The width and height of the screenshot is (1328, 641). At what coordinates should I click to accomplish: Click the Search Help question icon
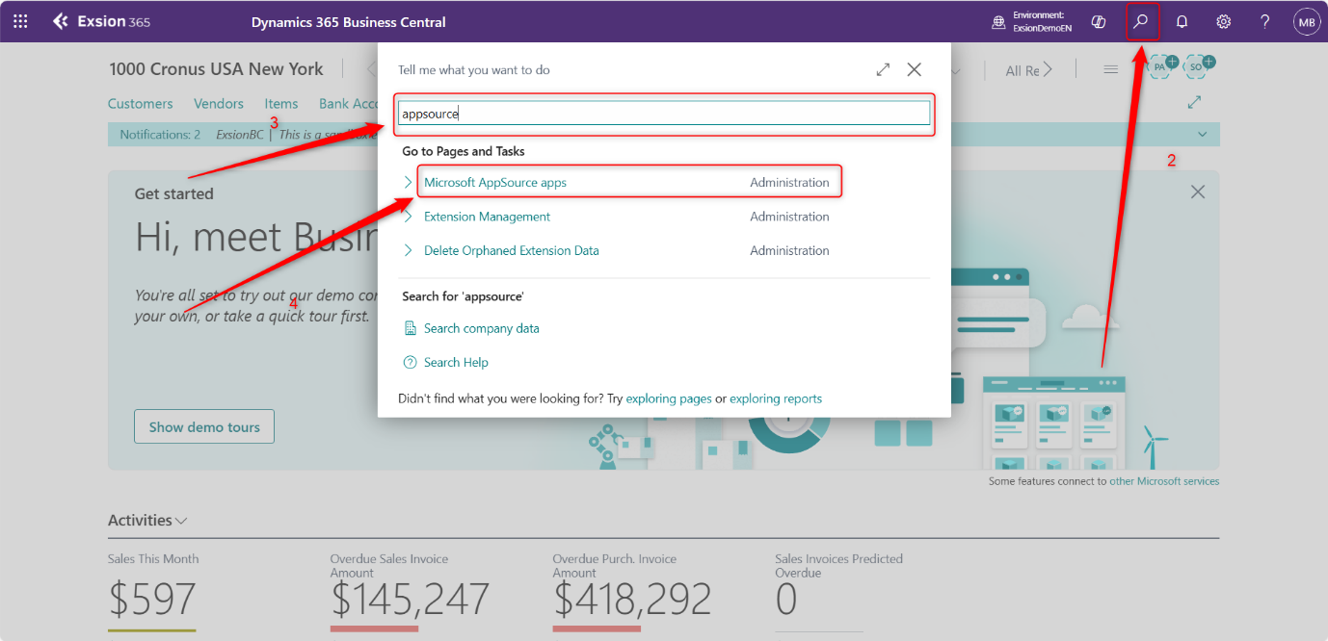[x=411, y=362]
